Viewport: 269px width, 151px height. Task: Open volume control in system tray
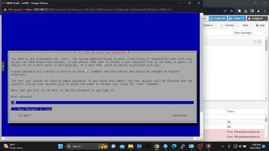240,146
